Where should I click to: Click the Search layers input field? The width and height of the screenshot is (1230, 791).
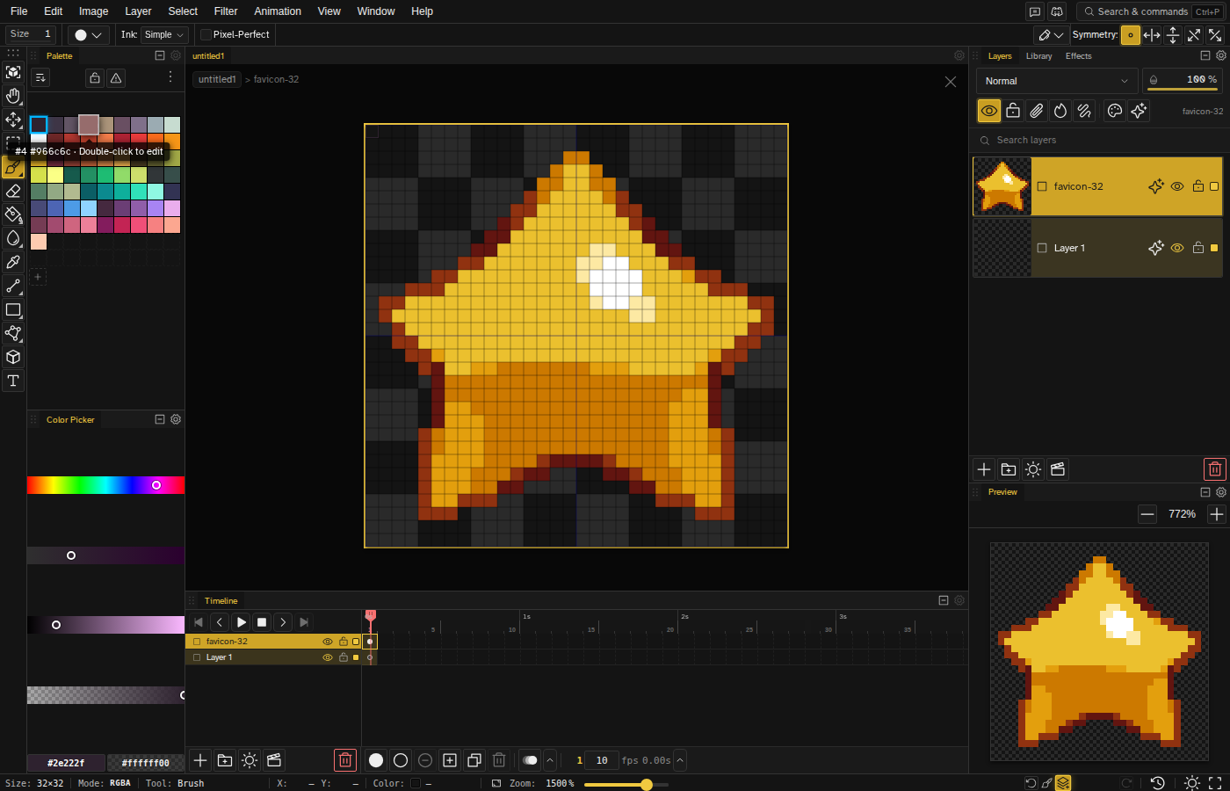(x=1098, y=140)
